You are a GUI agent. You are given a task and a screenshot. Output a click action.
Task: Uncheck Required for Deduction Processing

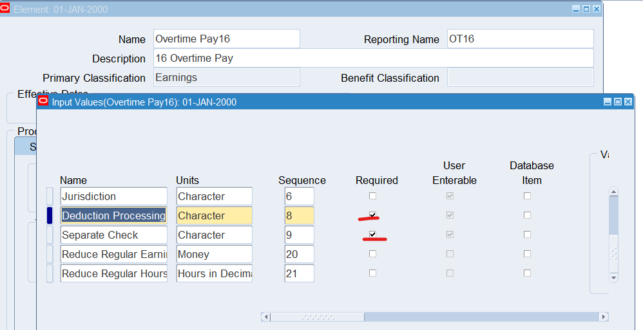pos(372,215)
